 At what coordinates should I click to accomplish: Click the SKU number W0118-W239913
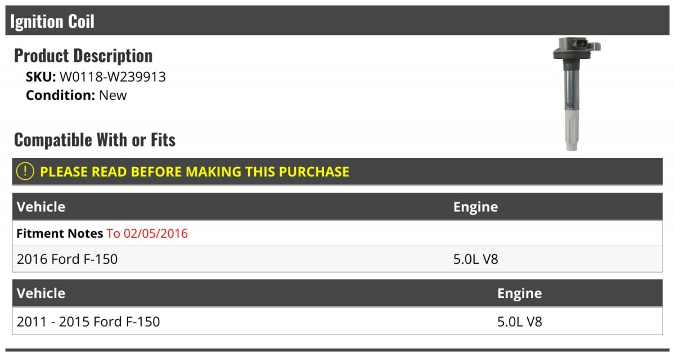point(112,77)
